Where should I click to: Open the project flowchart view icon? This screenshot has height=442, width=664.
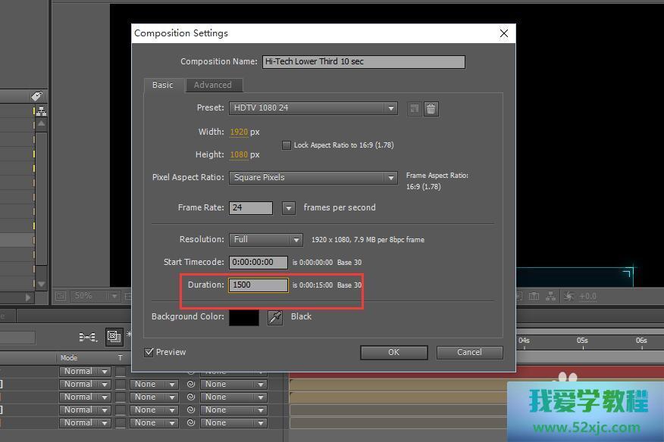coord(40,111)
